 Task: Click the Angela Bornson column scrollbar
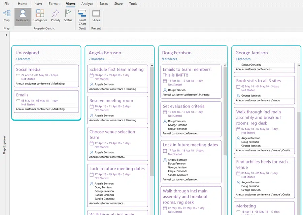[x=152, y=121]
